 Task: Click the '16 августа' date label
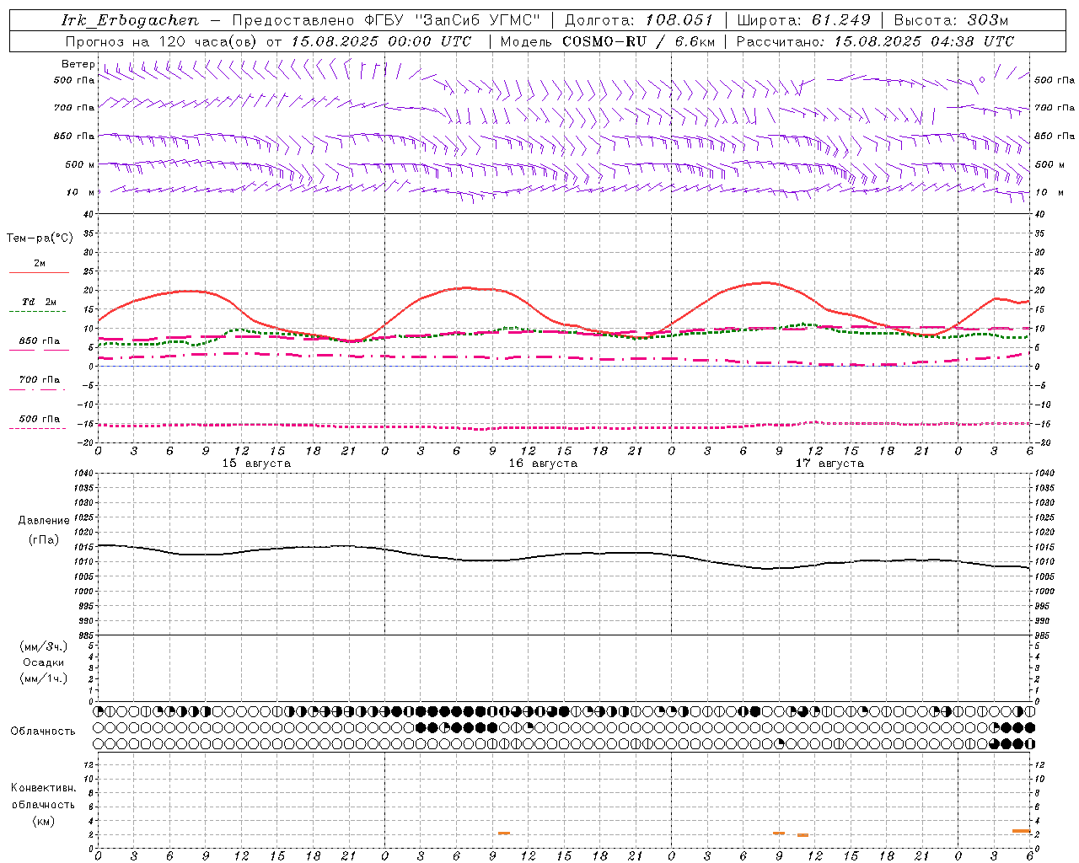point(543,464)
